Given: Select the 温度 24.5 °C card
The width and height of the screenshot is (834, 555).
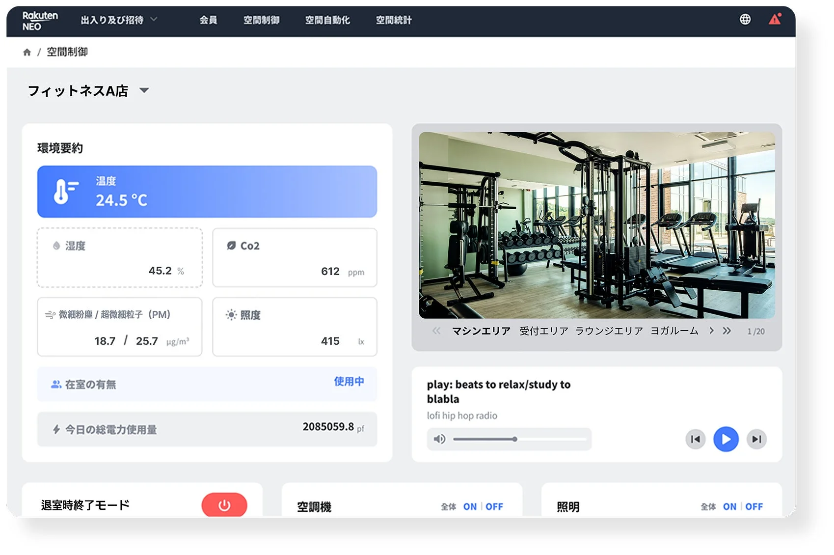Looking at the screenshot, I should (x=207, y=192).
